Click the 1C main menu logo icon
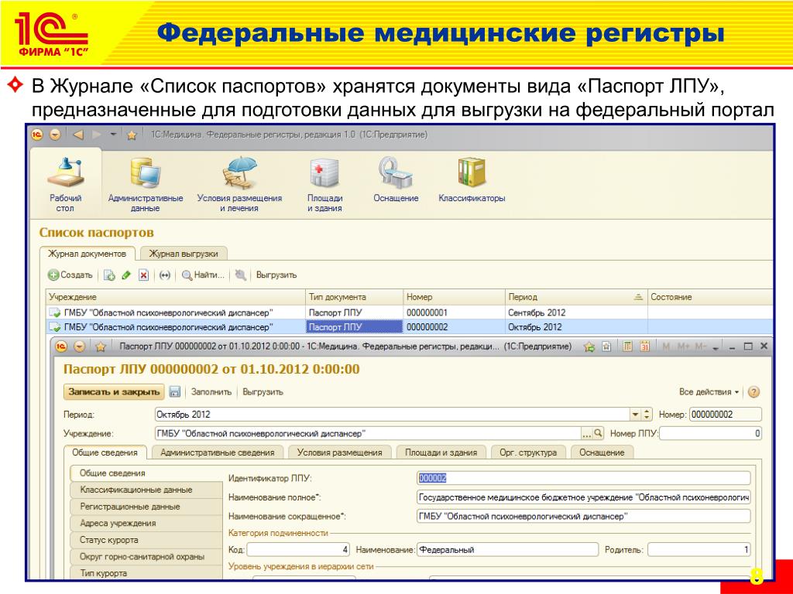The height and width of the screenshot is (594, 793). point(37,135)
